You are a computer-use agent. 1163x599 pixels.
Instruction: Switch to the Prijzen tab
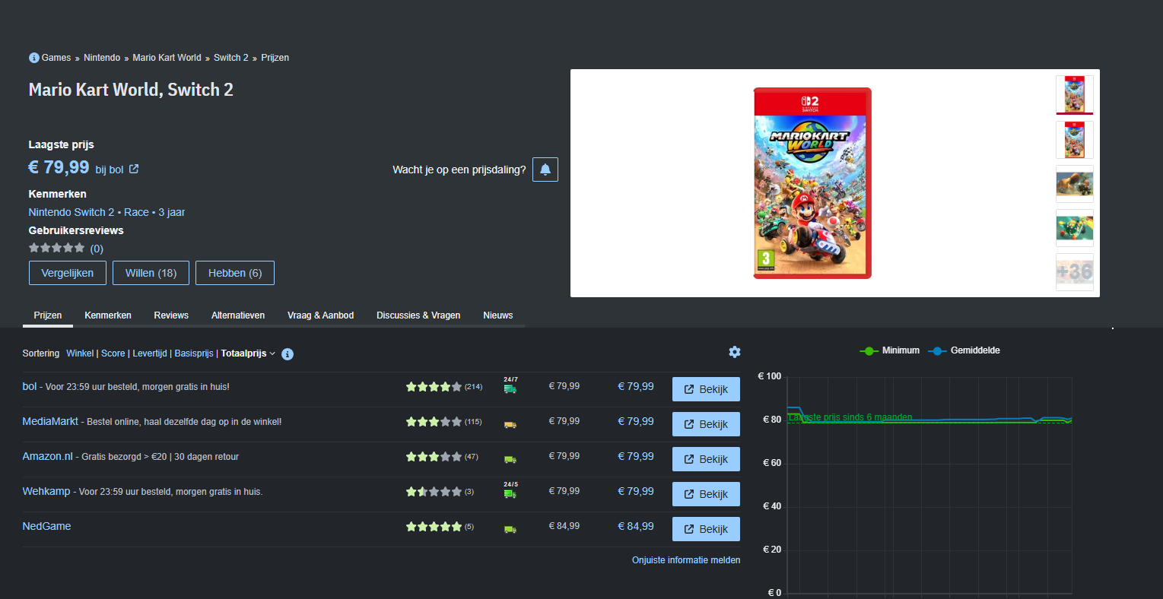pos(48,315)
